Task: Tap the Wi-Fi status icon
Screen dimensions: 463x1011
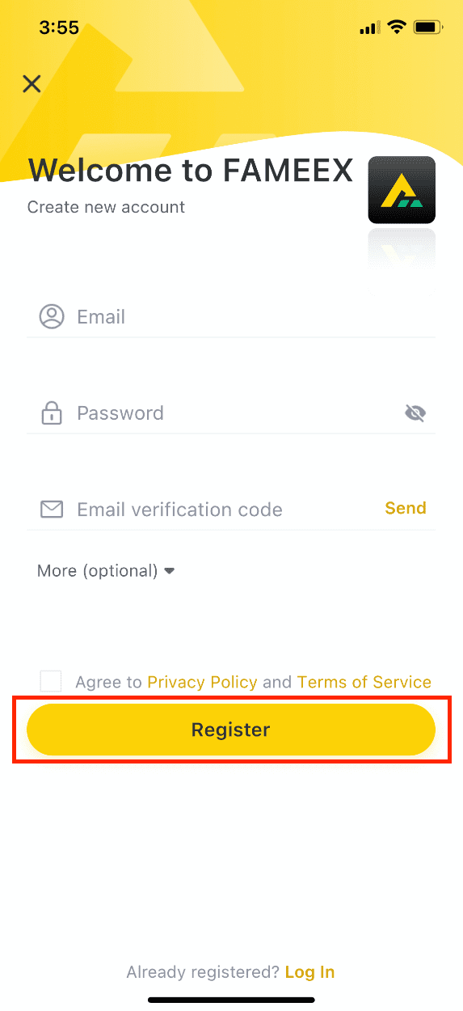Action: point(396,27)
